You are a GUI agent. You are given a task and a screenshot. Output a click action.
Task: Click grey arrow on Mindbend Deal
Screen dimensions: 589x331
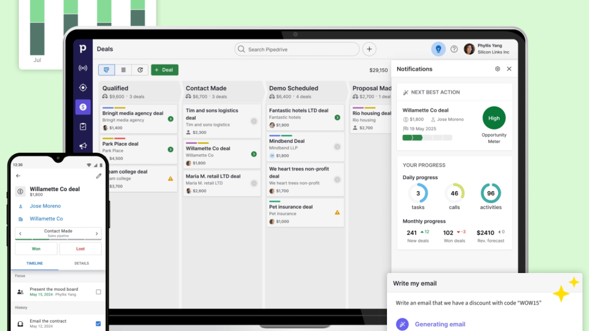(x=337, y=147)
